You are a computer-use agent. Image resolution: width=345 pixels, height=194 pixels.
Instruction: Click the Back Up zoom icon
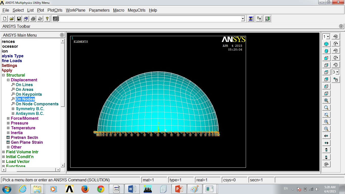click(x=326, y=115)
